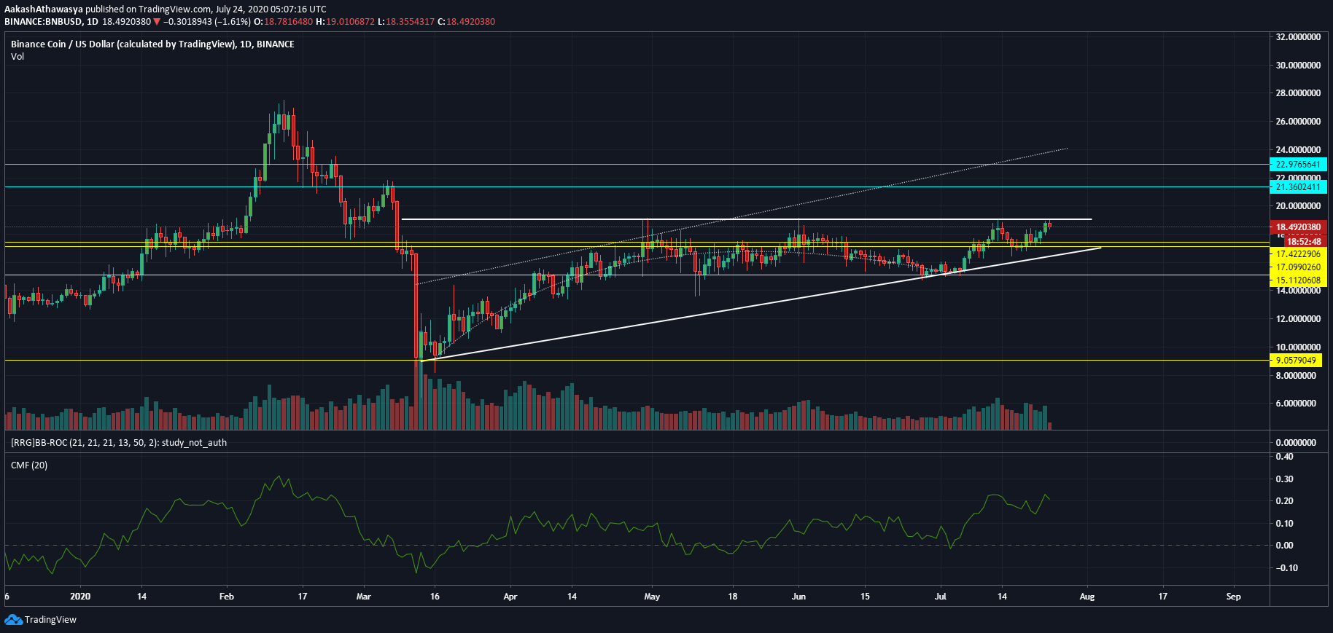Click the red down-triangle change indicator
The image size is (1333, 633).
click(156, 22)
